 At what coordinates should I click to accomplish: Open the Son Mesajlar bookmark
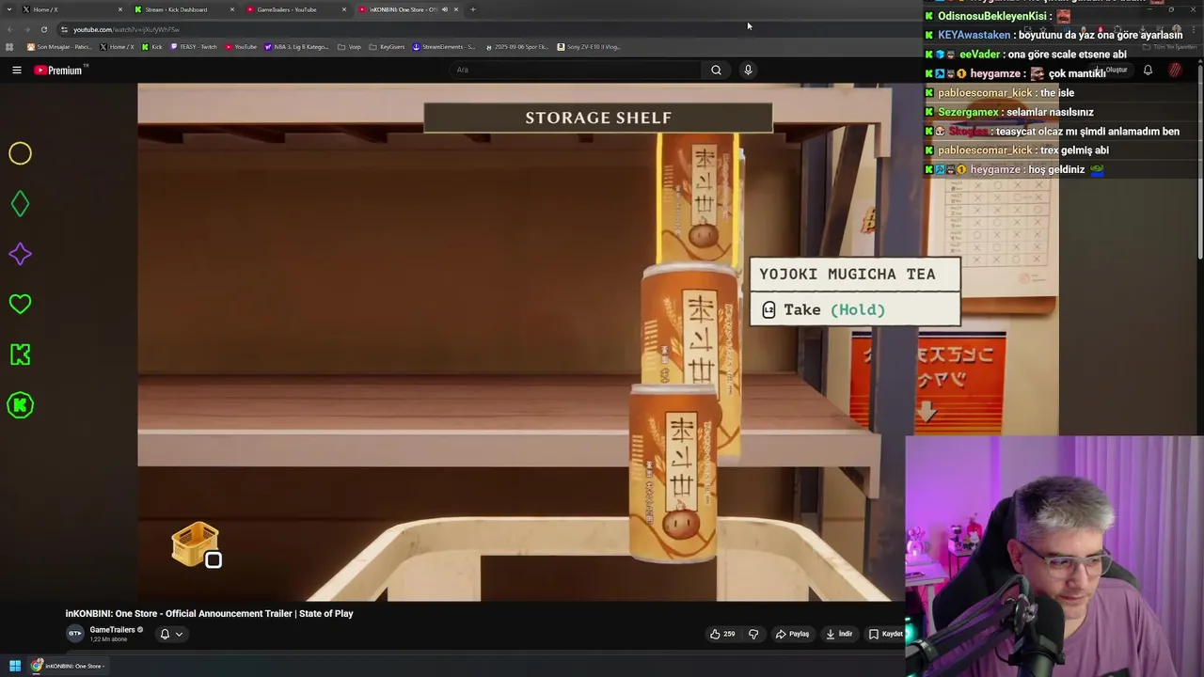59,46
